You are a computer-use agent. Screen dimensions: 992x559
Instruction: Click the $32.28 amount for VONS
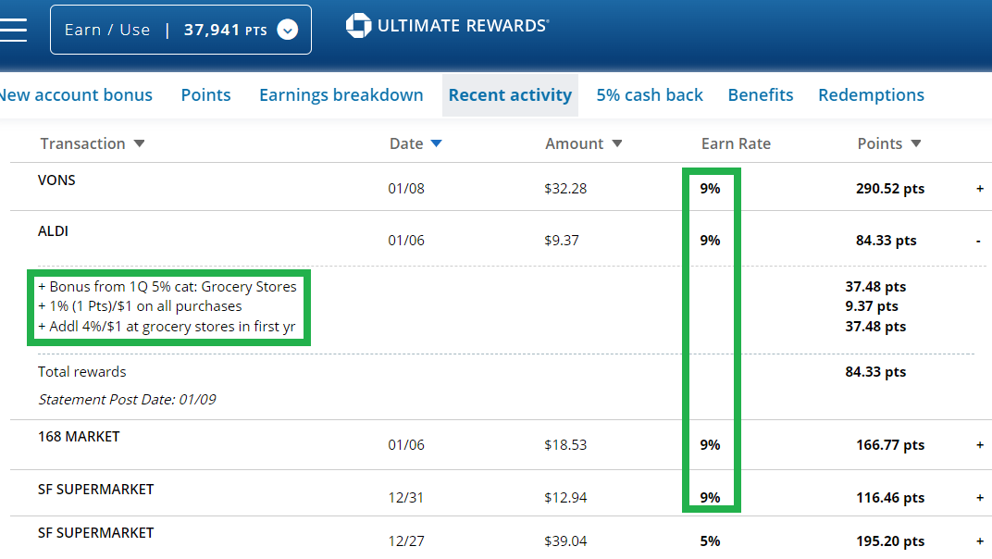[x=565, y=189]
